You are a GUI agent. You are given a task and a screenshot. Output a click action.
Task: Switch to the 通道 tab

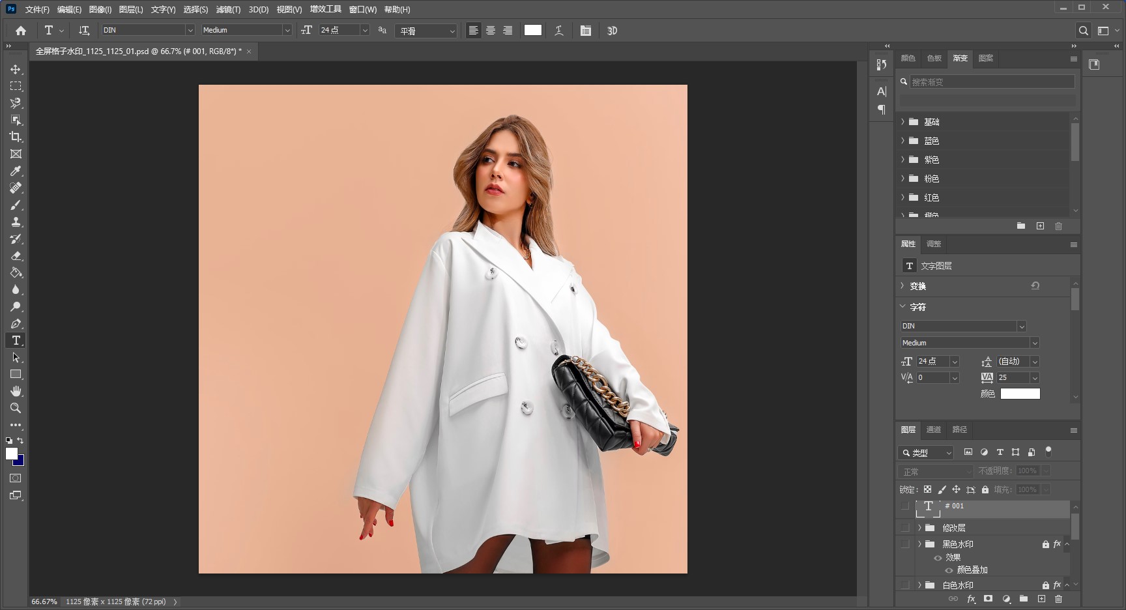[933, 429]
